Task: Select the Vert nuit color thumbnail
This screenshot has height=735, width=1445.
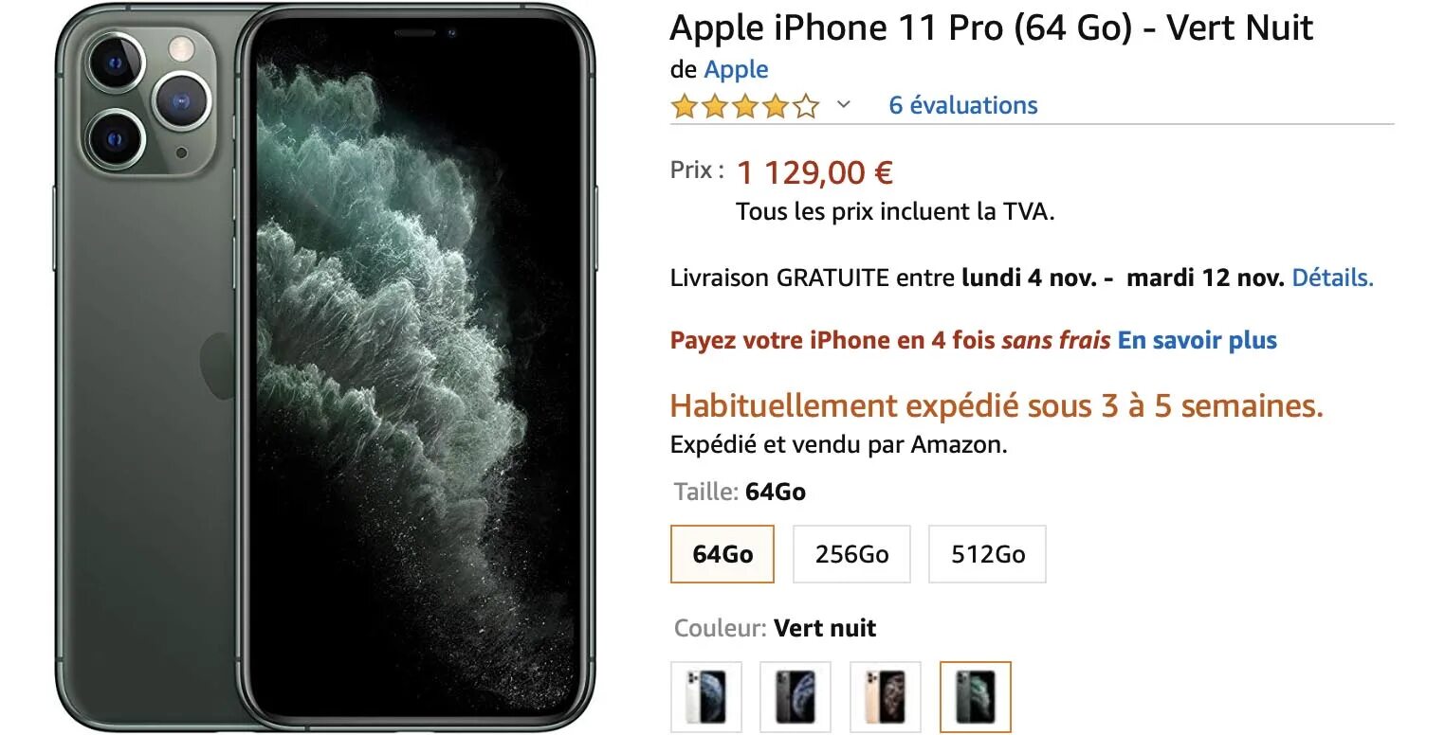Action: tap(976, 697)
